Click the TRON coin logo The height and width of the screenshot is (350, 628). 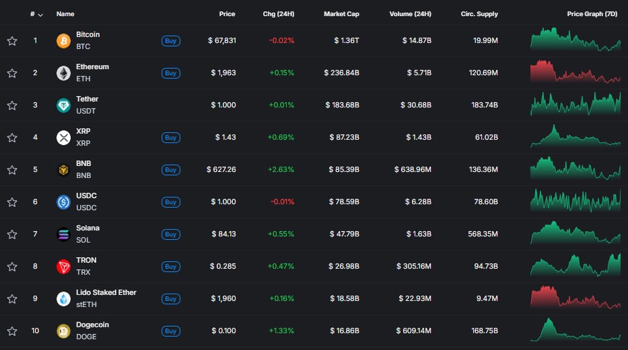pyautogui.click(x=63, y=267)
